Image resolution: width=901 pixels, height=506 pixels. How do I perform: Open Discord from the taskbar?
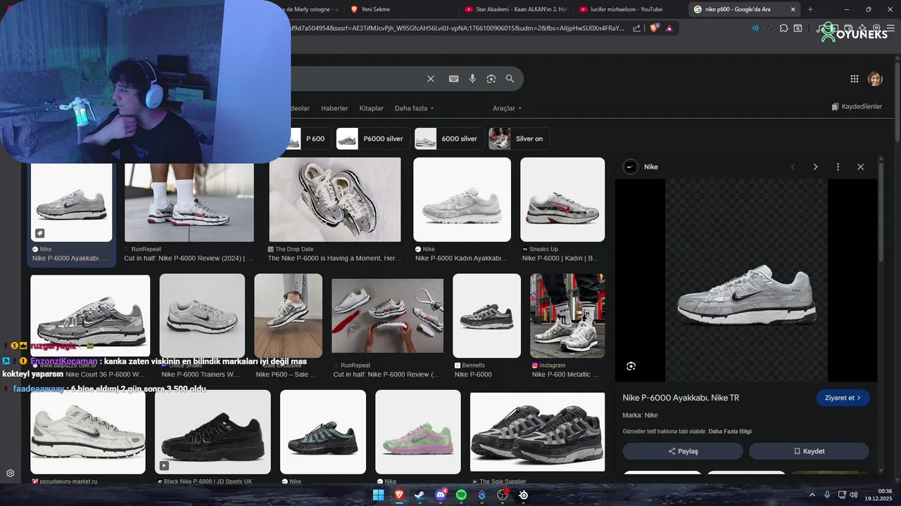tap(441, 495)
